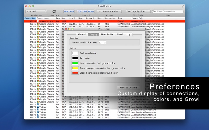Click the fullscreen arrows icon in PortsMonitor title bar
209x130 pixels.
pos(183,6)
